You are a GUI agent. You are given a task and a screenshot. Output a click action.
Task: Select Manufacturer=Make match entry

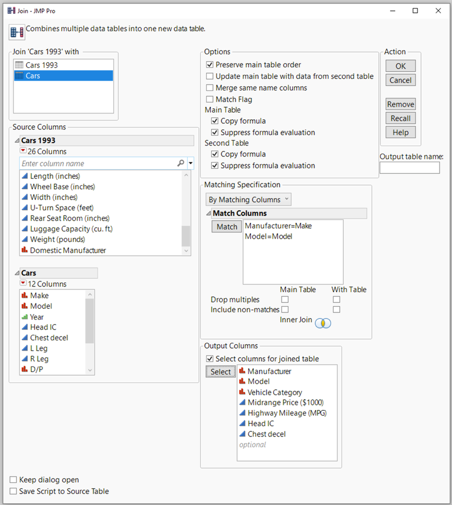278,226
